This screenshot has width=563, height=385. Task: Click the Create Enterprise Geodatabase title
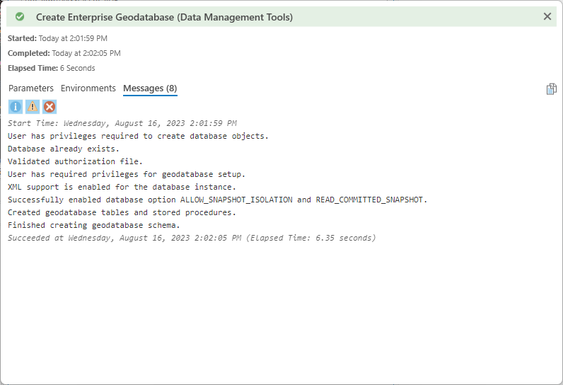pos(164,17)
